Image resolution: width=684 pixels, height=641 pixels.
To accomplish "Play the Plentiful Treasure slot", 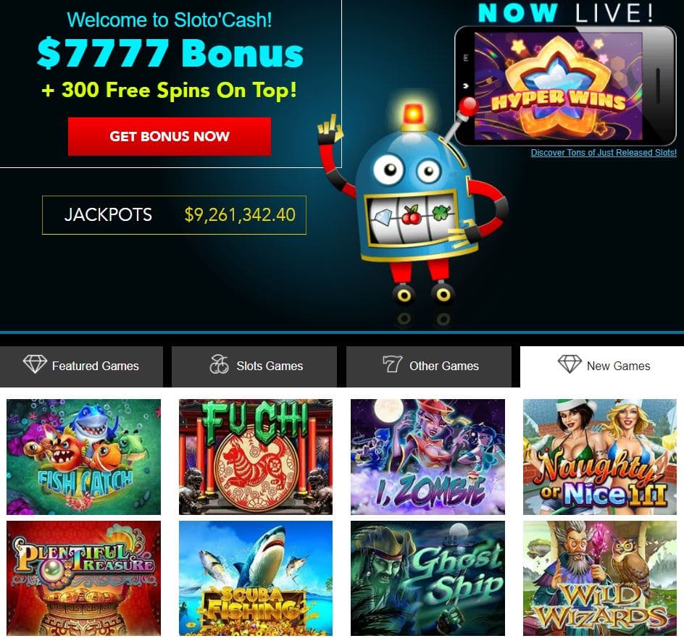I will [x=84, y=578].
